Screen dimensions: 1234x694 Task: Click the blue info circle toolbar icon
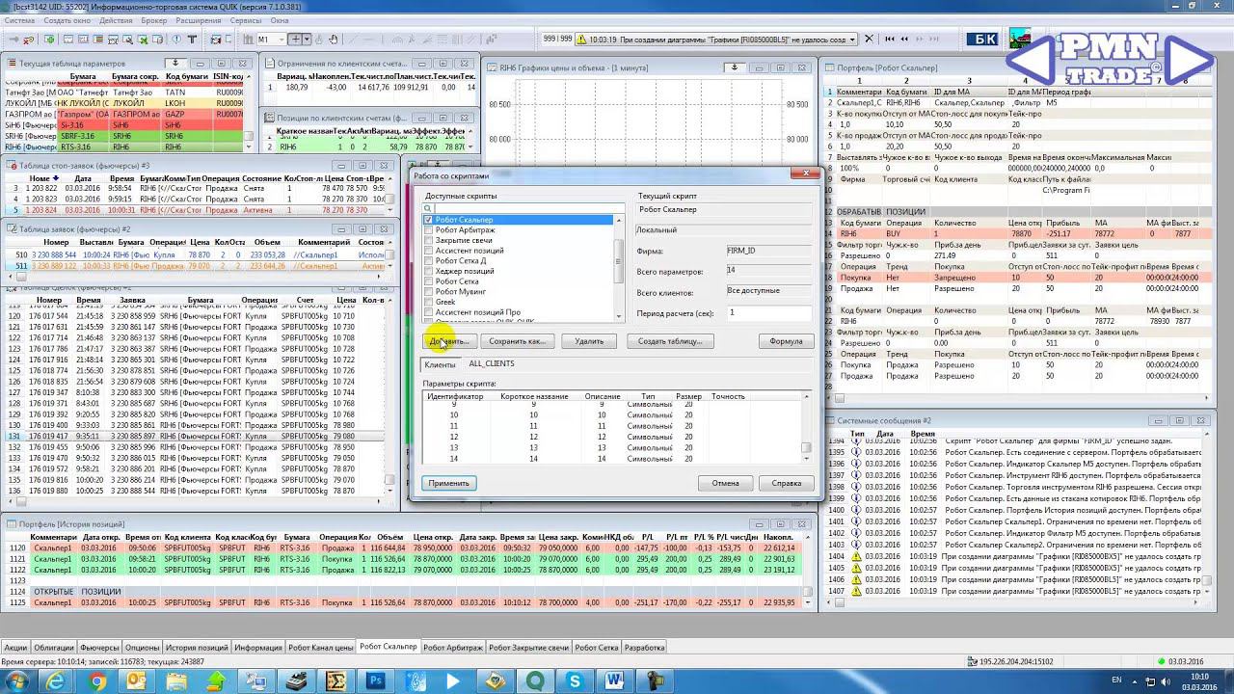[x=176, y=40]
